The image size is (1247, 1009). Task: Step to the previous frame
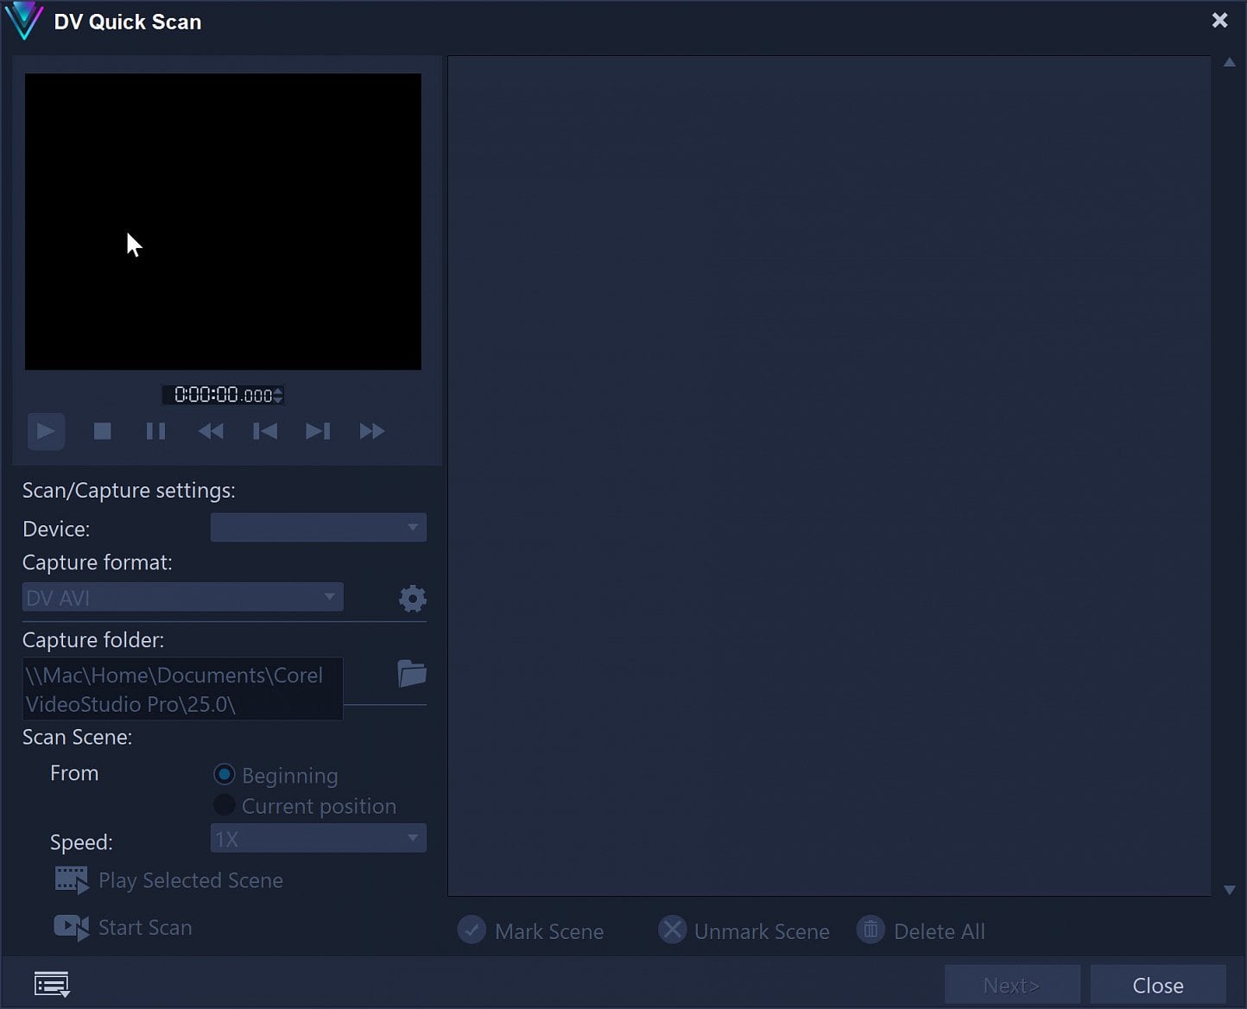click(265, 431)
